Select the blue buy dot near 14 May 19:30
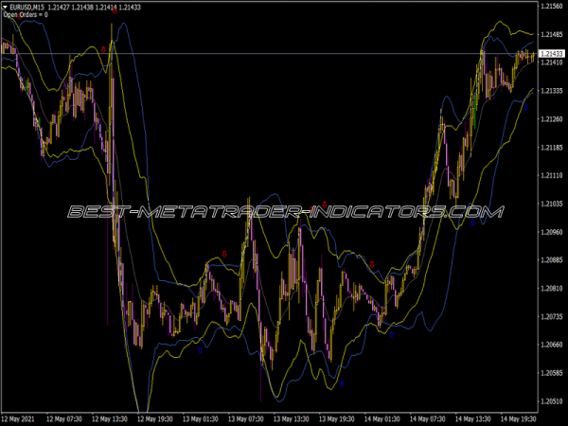Viewport: 568px width, 426px height. tap(526, 108)
